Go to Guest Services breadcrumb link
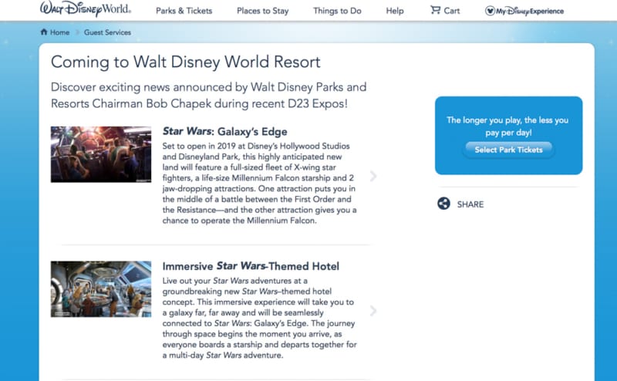This screenshot has height=381, width=617. [x=107, y=32]
